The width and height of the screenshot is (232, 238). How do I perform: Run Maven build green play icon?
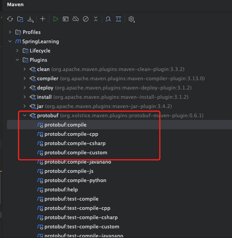coord(56,19)
